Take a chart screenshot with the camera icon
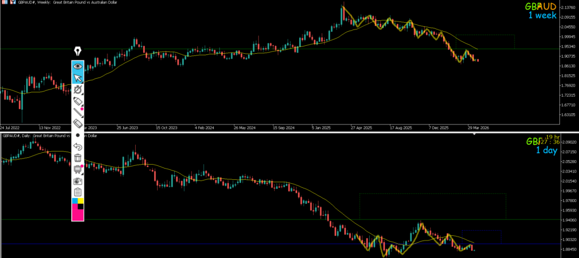 (77, 181)
